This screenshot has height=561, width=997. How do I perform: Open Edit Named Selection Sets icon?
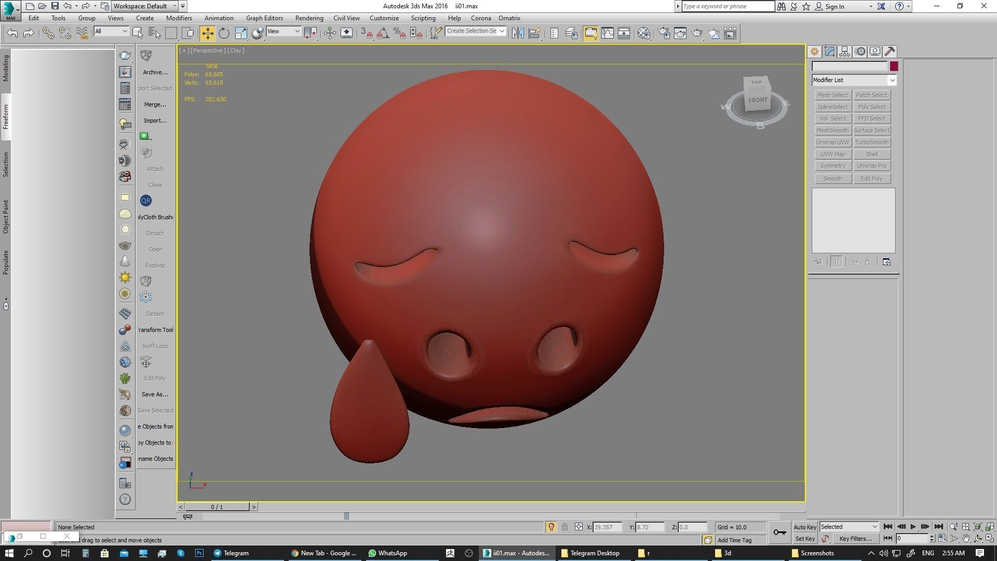point(436,33)
